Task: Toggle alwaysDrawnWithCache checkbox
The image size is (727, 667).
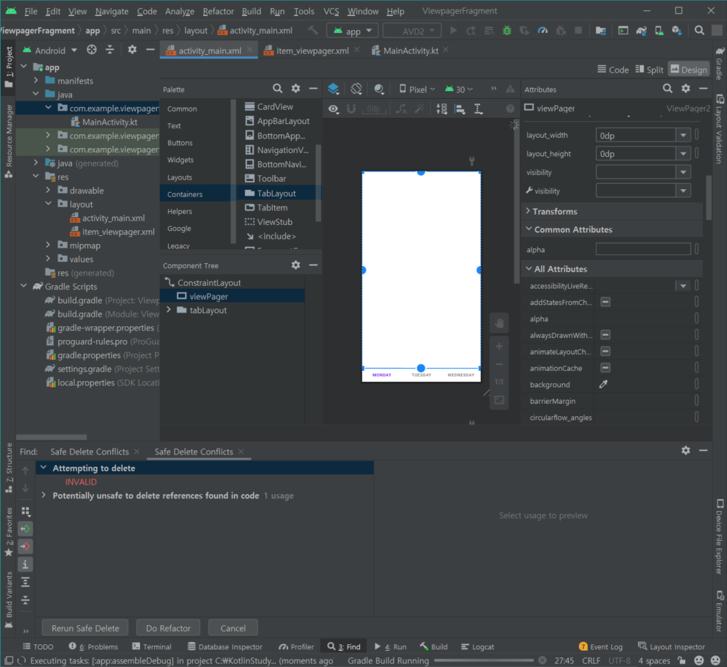Action: tap(605, 335)
